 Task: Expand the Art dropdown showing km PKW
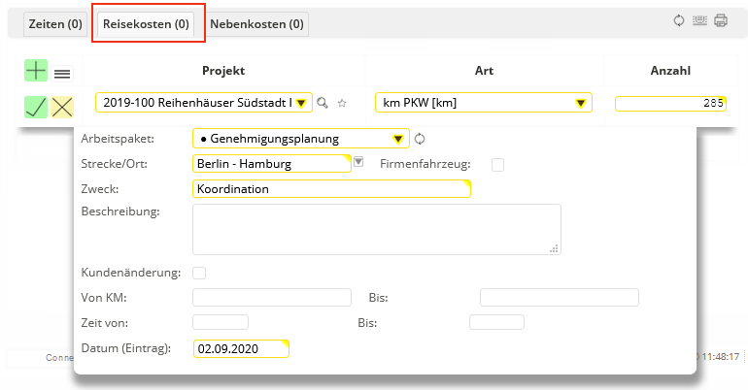[580, 103]
